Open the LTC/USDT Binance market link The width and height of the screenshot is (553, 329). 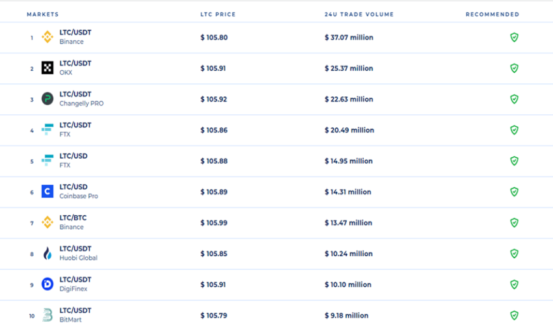pos(75,33)
